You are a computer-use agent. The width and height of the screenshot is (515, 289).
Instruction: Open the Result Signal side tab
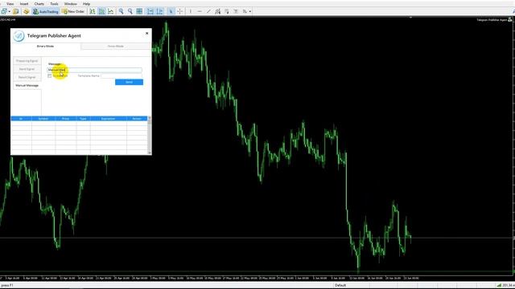pos(27,77)
